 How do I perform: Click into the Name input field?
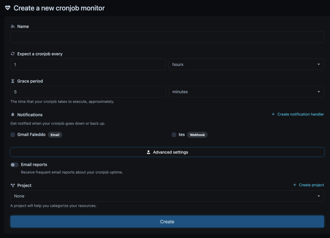click(167, 37)
